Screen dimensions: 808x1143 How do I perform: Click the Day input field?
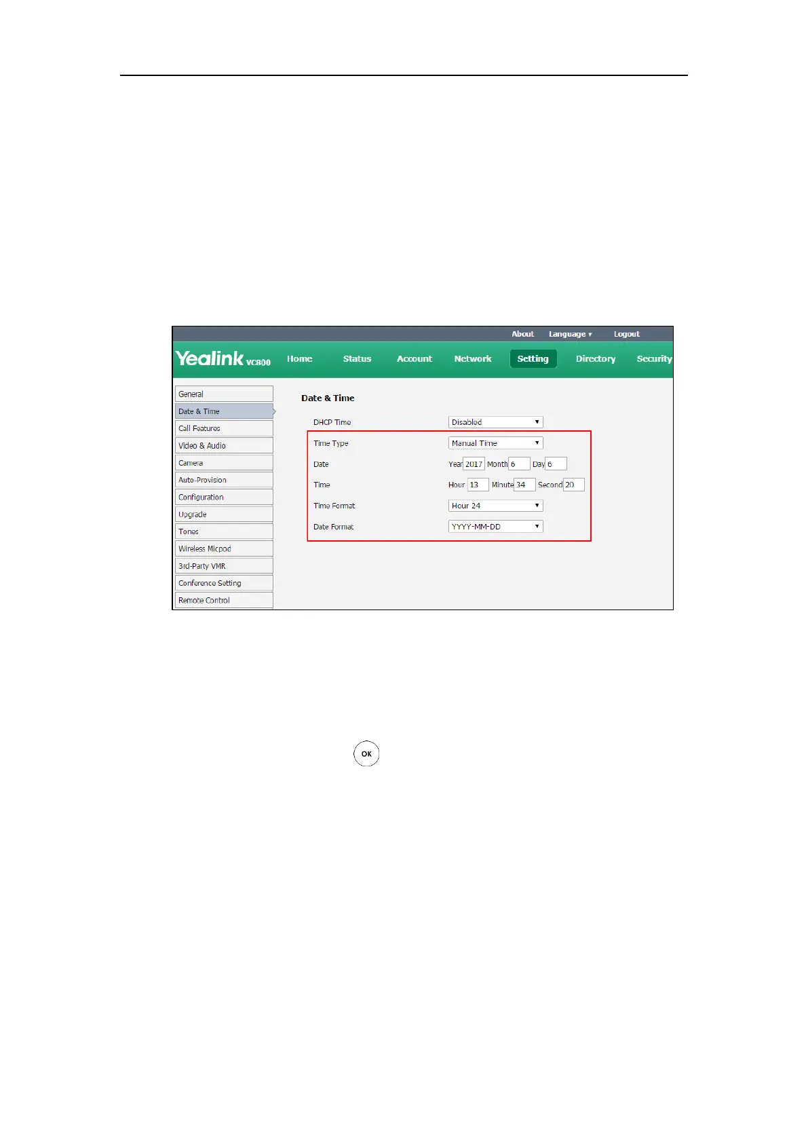pos(556,464)
